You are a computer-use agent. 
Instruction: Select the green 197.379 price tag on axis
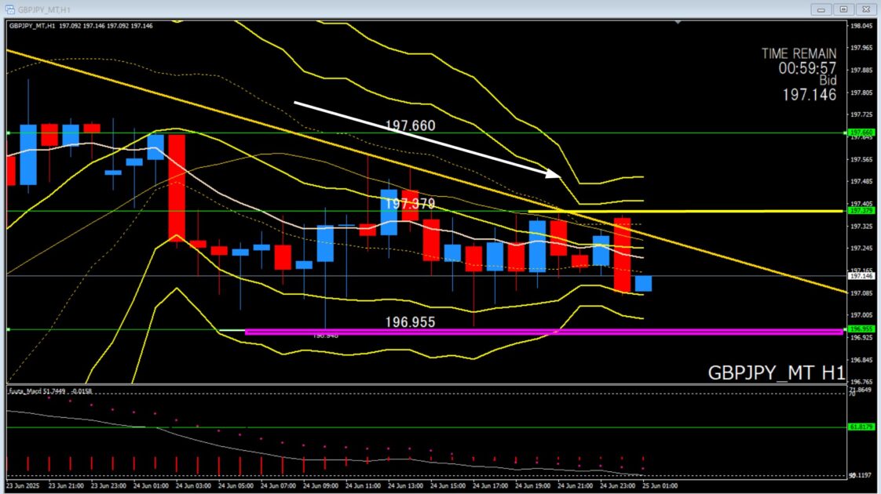861,211
